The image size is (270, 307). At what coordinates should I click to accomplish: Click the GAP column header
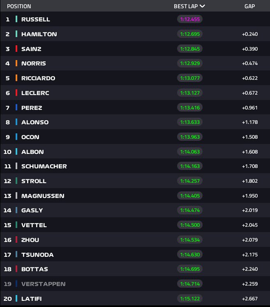[250, 7]
